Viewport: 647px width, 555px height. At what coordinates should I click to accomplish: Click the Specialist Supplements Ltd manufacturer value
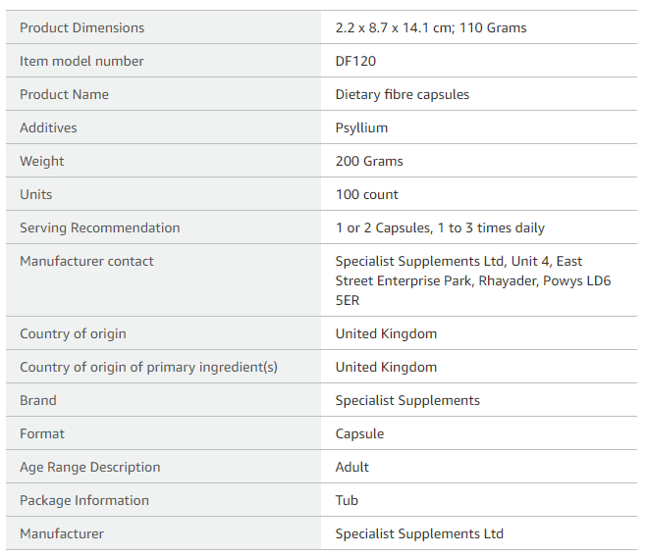(419, 533)
